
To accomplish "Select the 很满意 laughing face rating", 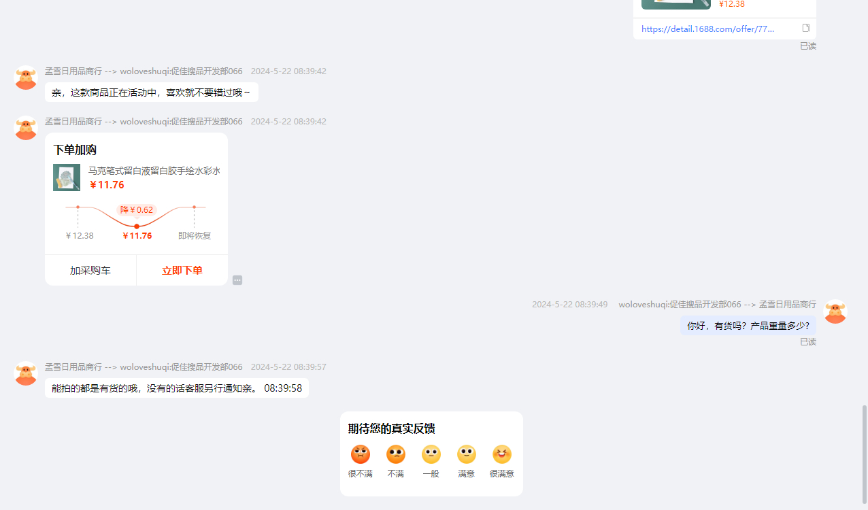I will (x=502, y=454).
